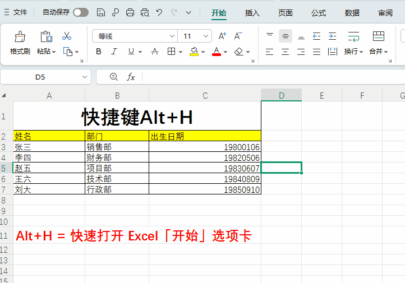
Task: Toggle Italic formatting
Action: tap(114, 52)
